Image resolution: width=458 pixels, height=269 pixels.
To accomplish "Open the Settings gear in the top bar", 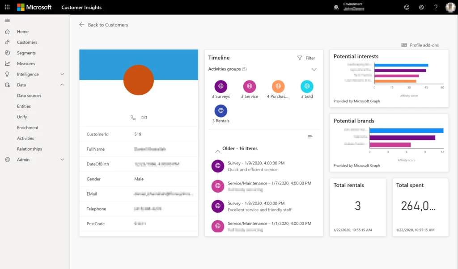I will pos(420,7).
